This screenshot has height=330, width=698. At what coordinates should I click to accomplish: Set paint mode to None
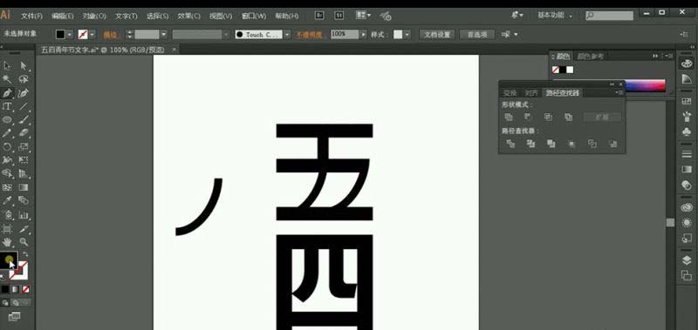(26, 289)
